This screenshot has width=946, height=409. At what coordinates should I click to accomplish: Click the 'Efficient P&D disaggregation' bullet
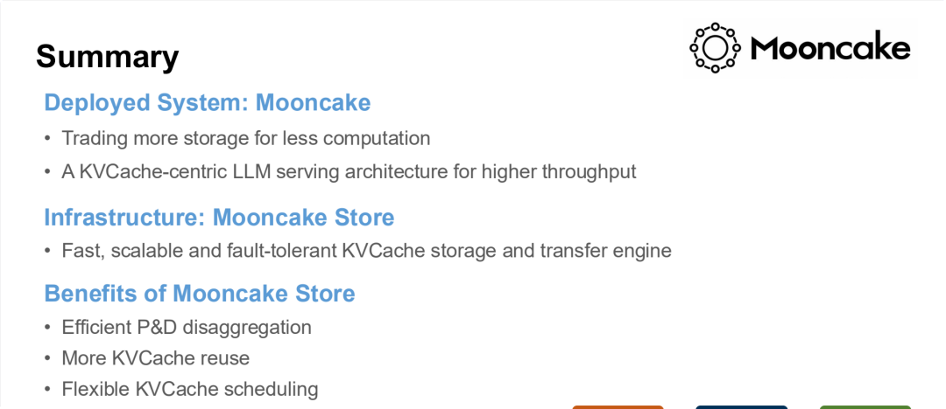[x=187, y=328]
